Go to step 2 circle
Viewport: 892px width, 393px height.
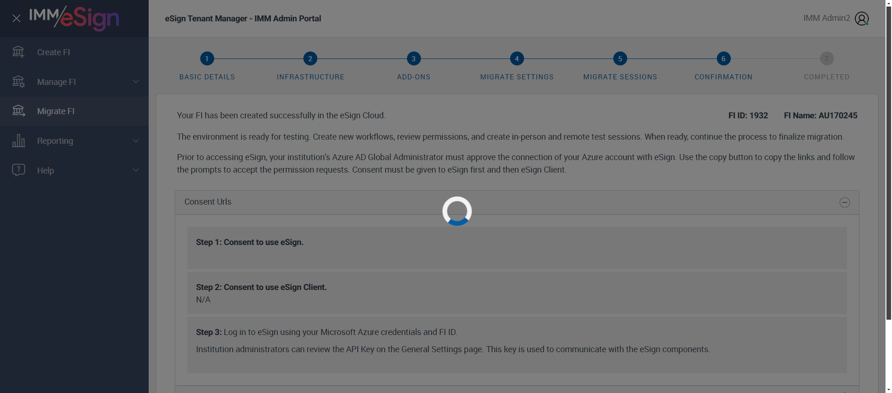pyautogui.click(x=310, y=58)
